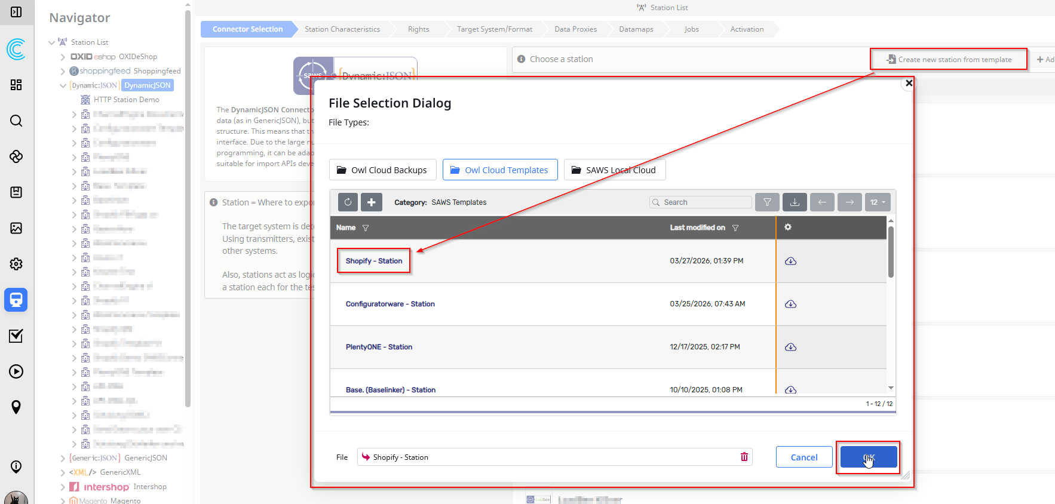1055x504 pixels.
Task: Select the Connector Selection step
Action: pyautogui.click(x=247, y=29)
